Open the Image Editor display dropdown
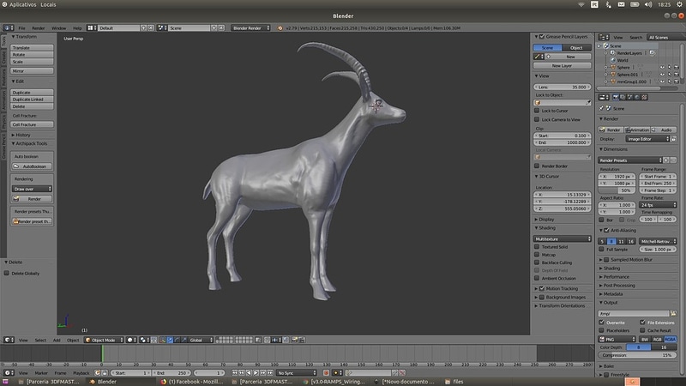The width and height of the screenshot is (686, 386). point(648,139)
